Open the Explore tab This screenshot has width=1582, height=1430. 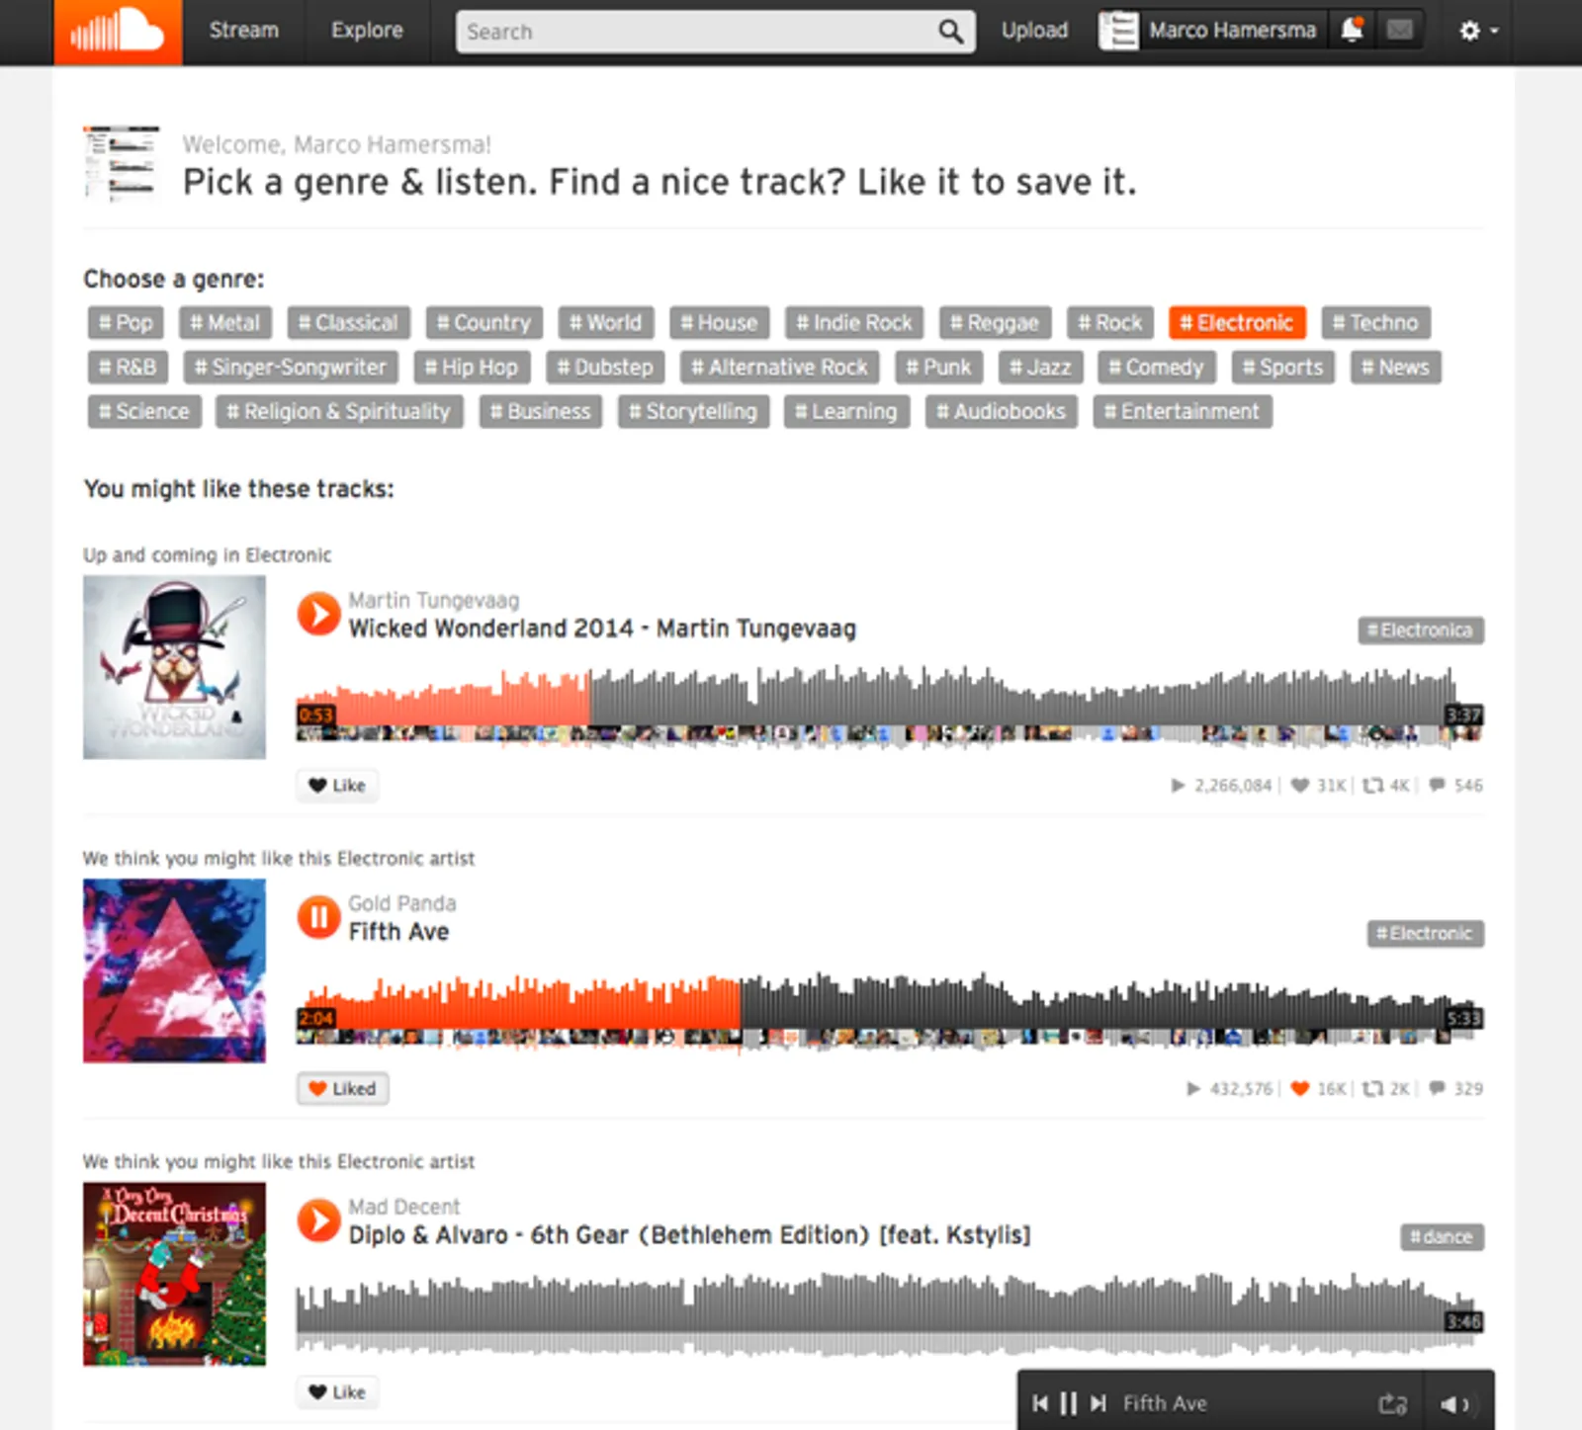367,31
